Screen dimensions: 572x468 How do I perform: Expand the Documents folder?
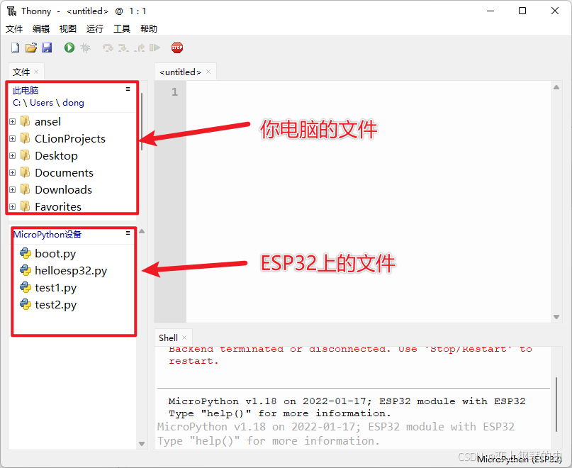click(x=12, y=173)
